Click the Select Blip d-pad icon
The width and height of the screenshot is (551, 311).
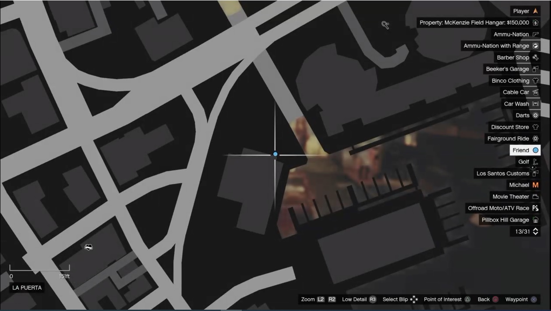tap(414, 299)
